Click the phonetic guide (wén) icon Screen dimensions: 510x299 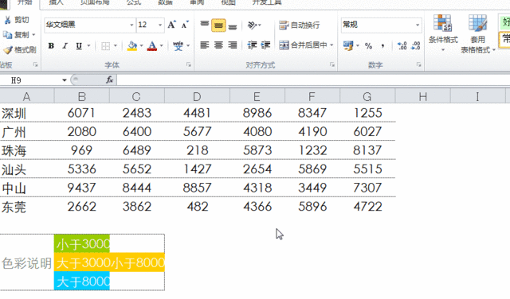[x=178, y=46]
